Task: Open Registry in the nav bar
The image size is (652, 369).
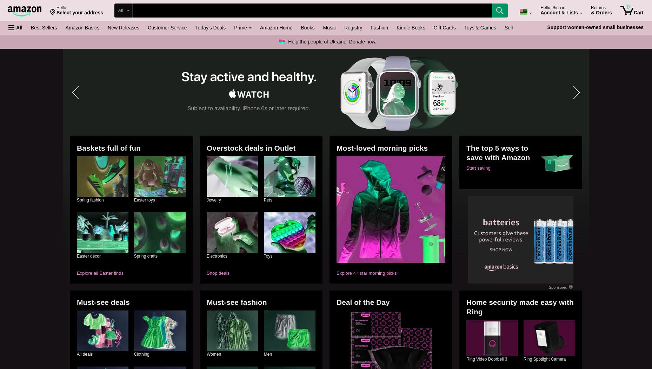Action: tap(353, 28)
